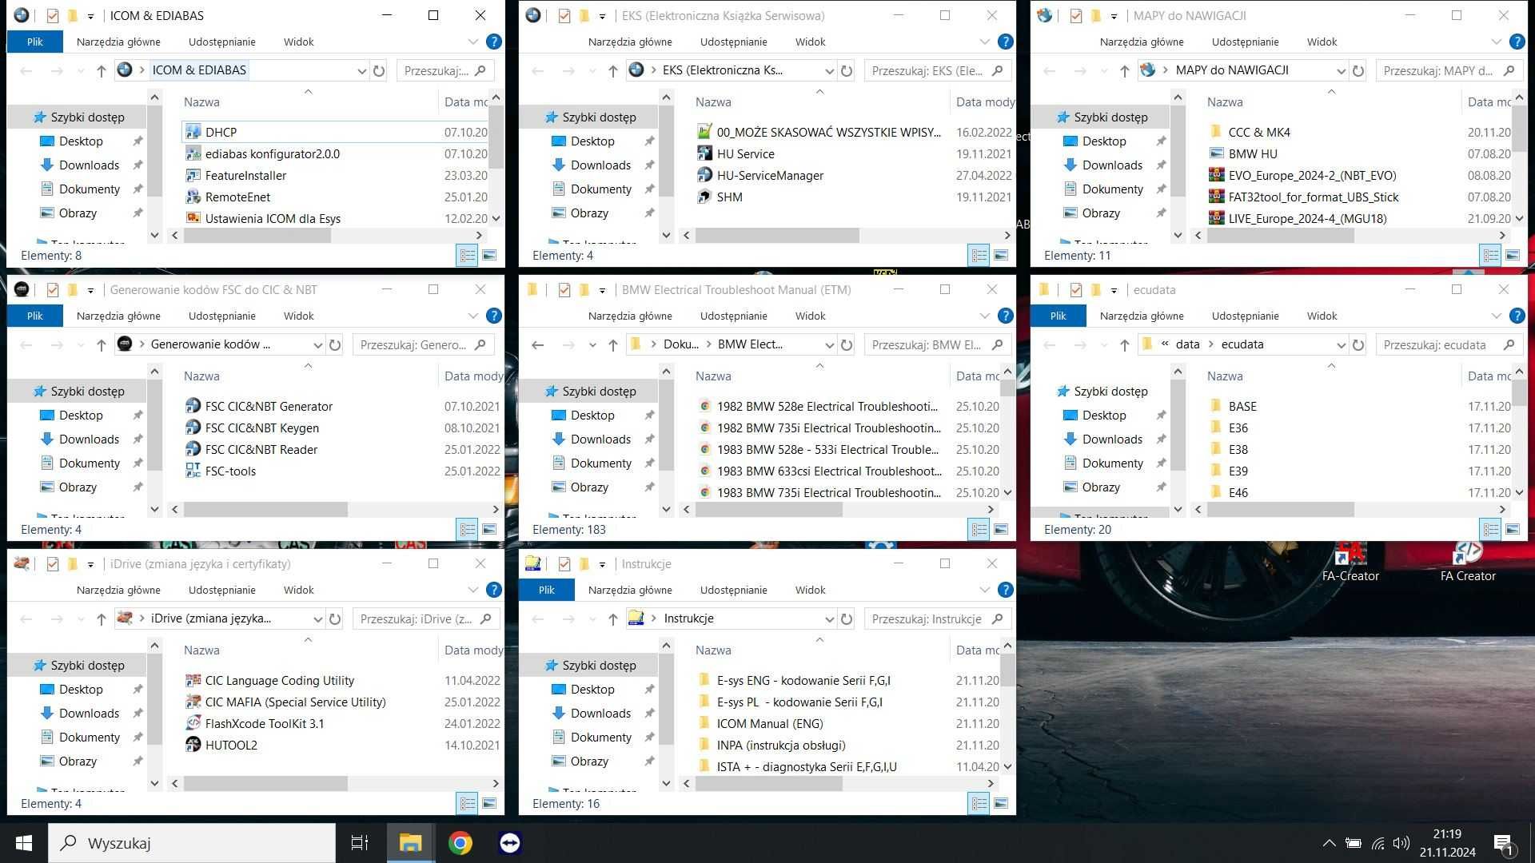The height and width of the screenshot is (863, 1535).
Task: Click search field in EKS window
Action: 938,70
